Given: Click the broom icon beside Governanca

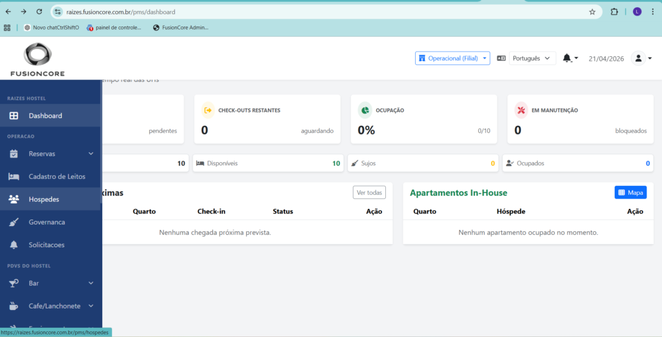Looking at the screenshot, I should [x=14, y=222].
